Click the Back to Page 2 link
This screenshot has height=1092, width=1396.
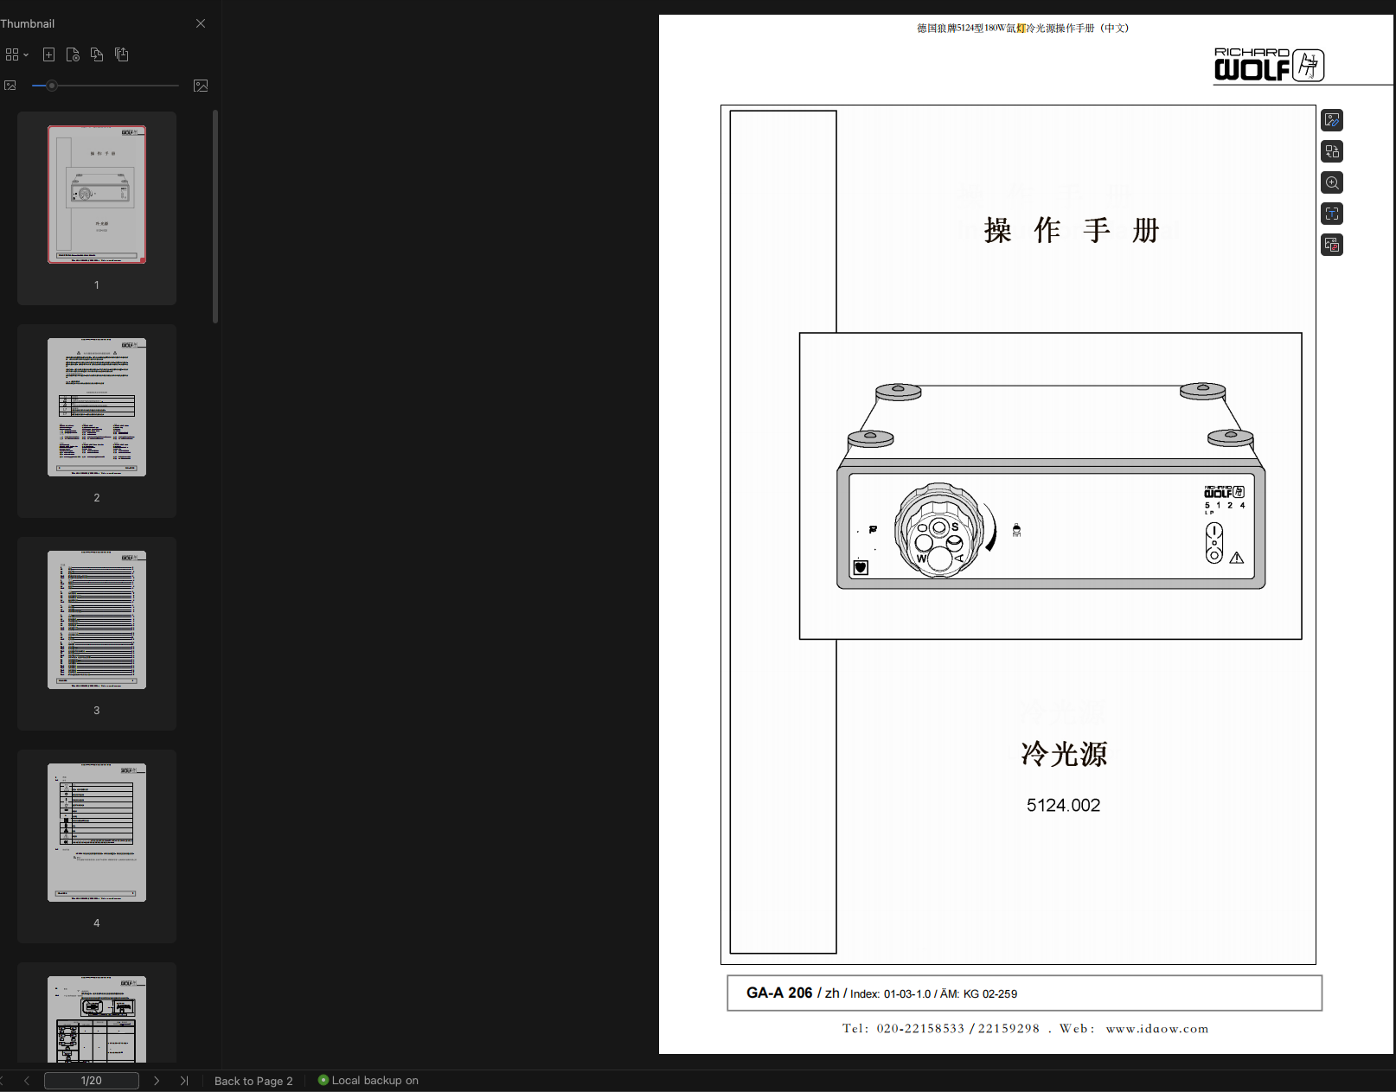(x=253, y=1081)
